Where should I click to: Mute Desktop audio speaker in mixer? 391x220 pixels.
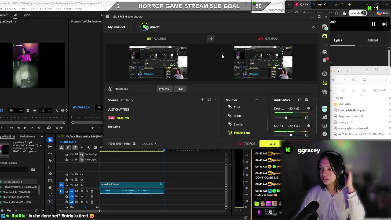(x=306, y=118)
